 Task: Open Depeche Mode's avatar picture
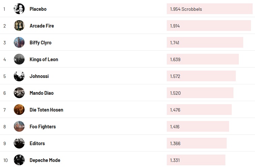coord(19,160)
